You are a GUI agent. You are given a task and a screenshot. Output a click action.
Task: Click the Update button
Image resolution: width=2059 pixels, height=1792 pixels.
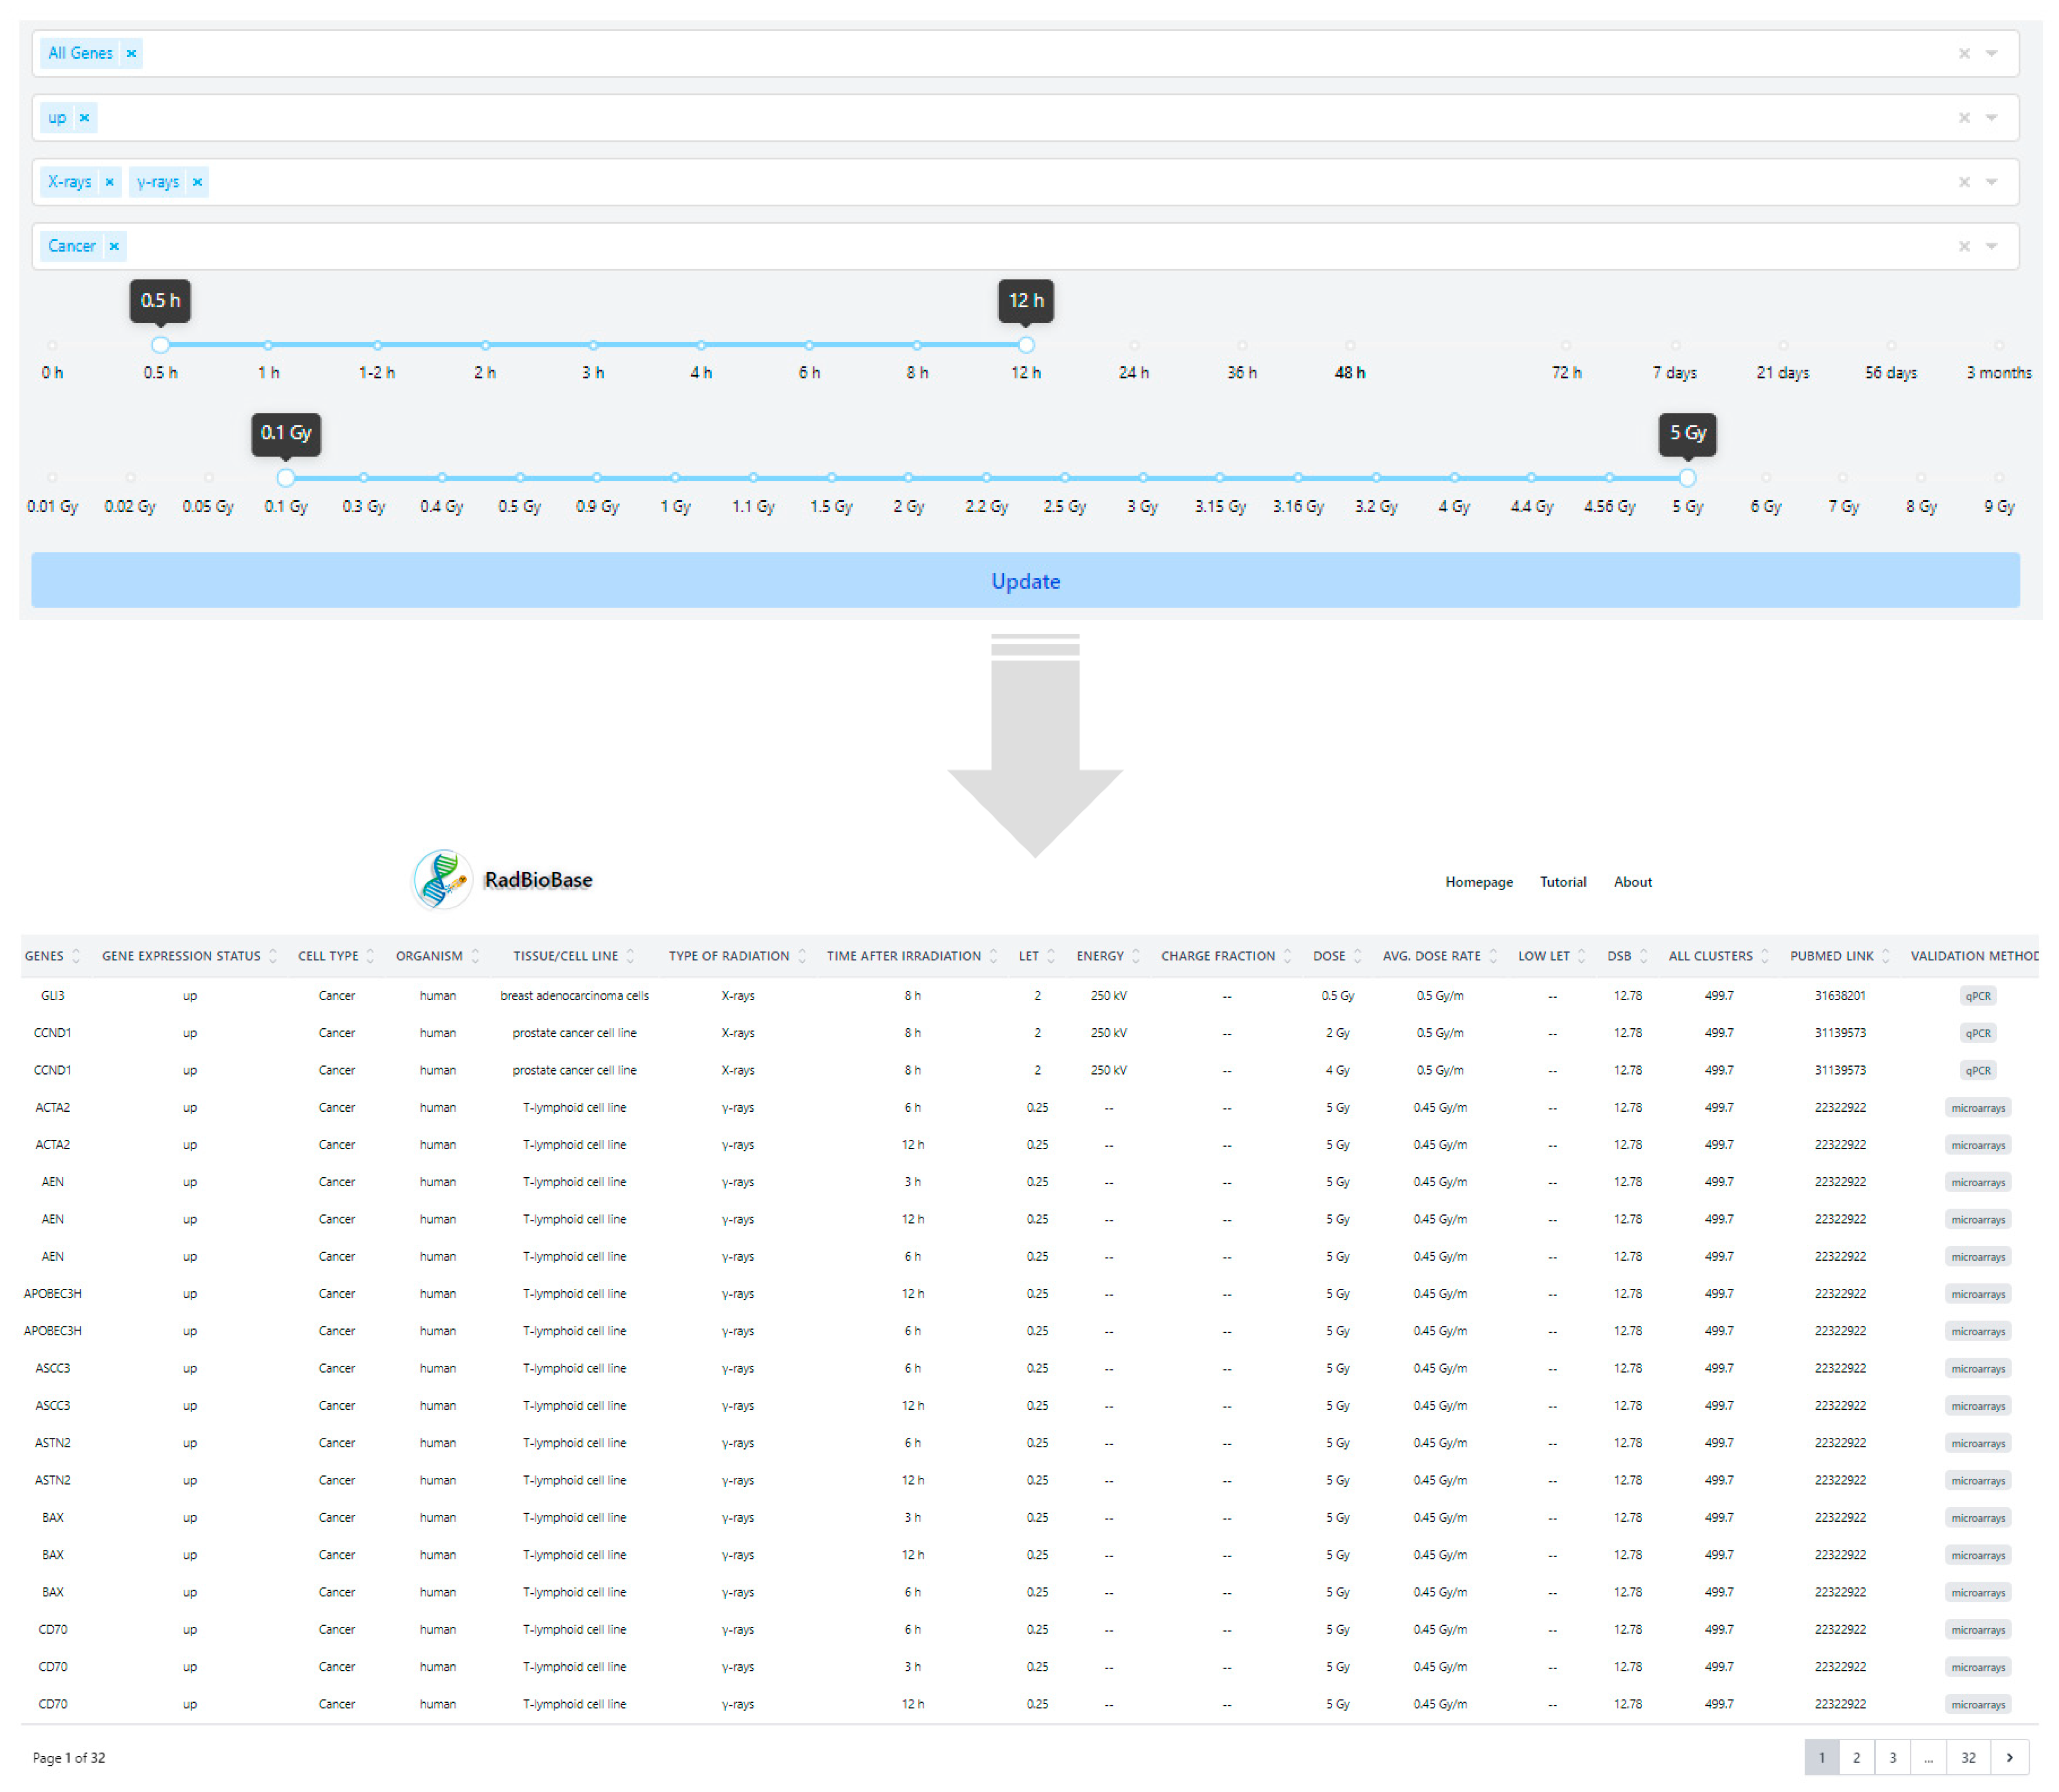pyautogui.click(x=1025, y=580)
